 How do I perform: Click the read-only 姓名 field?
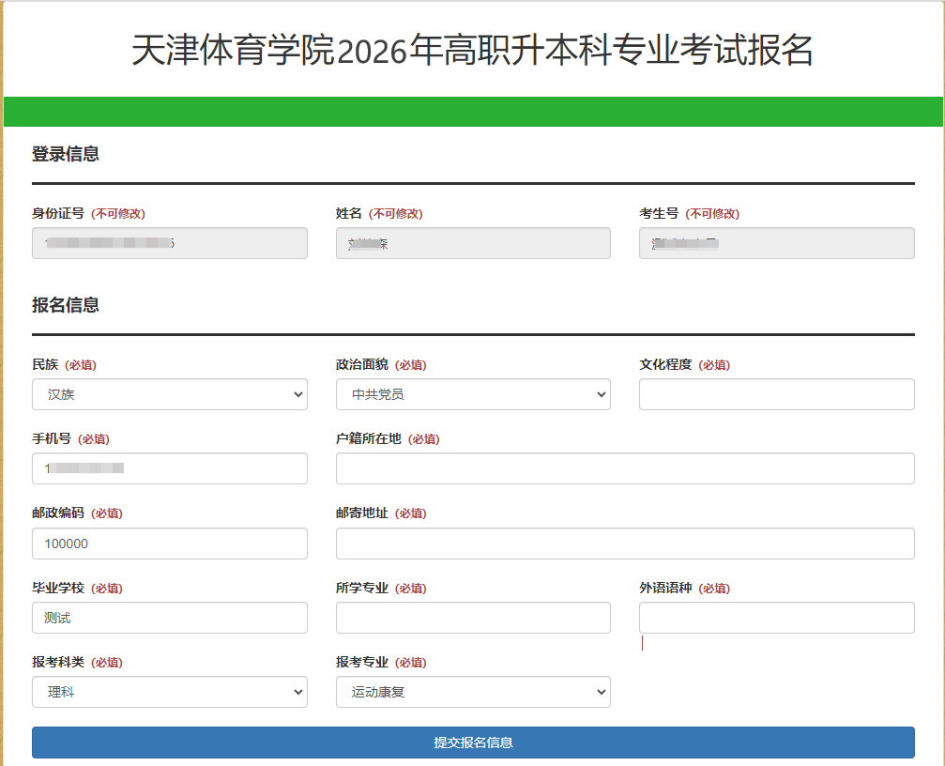point(473,243)
